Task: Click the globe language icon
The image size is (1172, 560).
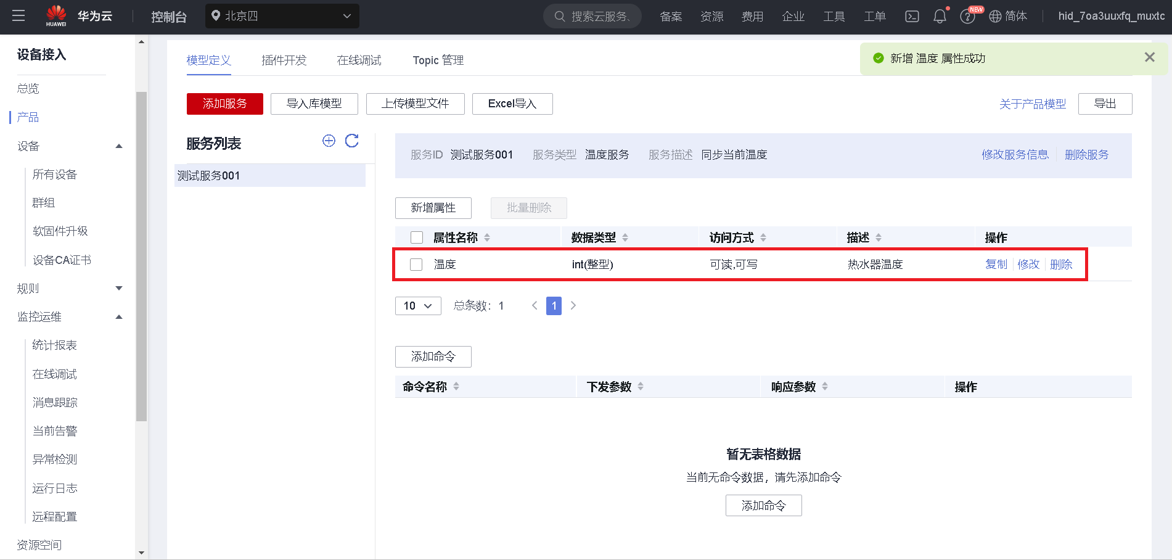Action: [995, 17]
